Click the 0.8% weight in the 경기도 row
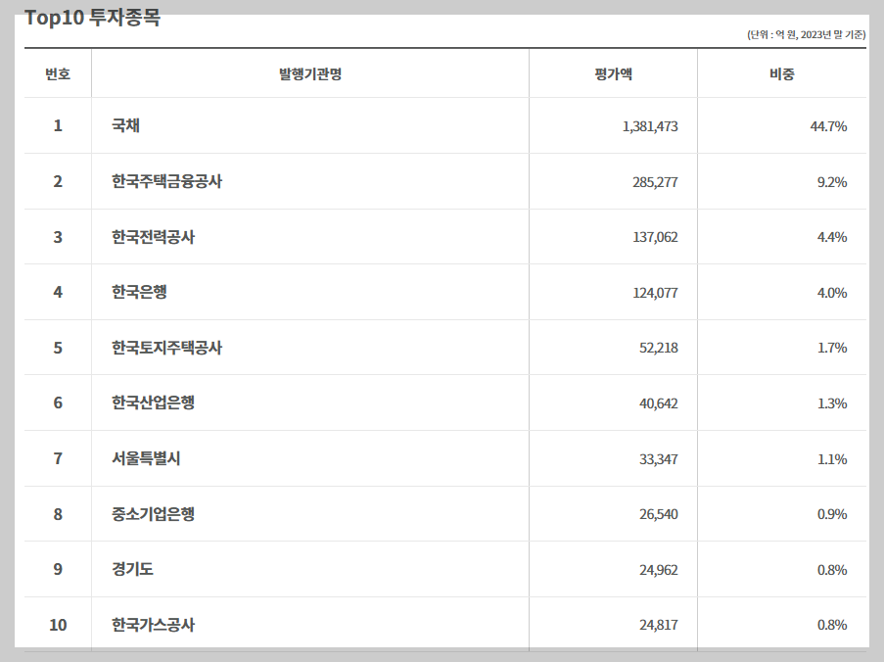 (832, 570)
